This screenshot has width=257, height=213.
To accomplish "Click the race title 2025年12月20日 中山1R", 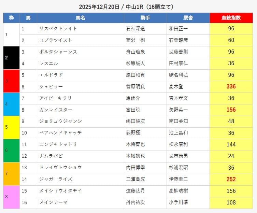I will [x=128, y=6].
